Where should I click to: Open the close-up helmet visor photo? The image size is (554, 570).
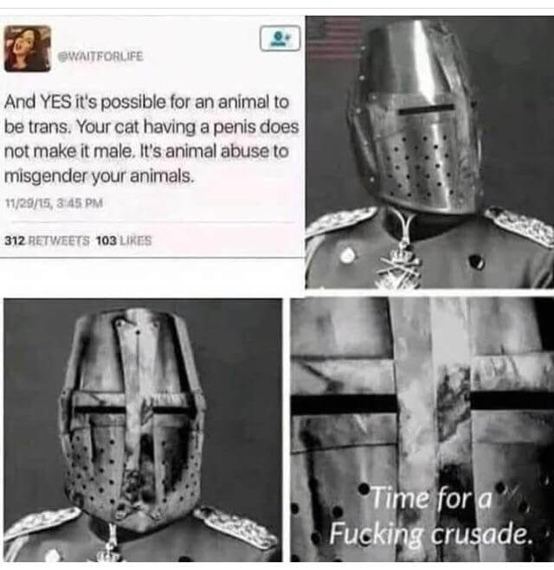pyautogui.click(x=422, y=429)
